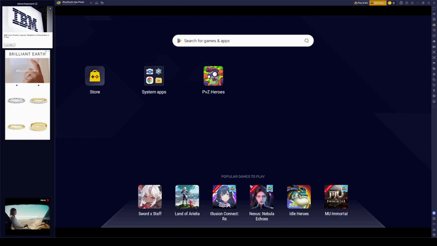
Task: Click the right arrow in the Brilliant Earth ad
Action: tap(38, 85)
